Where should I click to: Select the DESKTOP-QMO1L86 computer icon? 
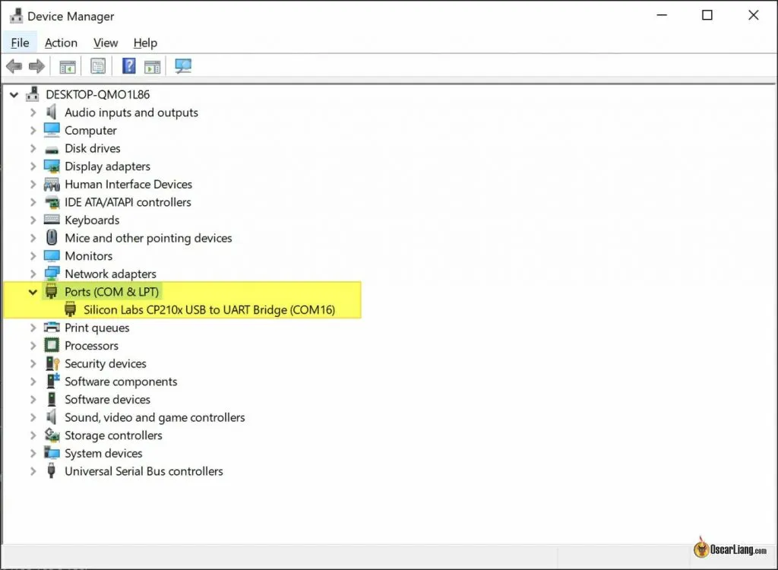tap(33, 93)
